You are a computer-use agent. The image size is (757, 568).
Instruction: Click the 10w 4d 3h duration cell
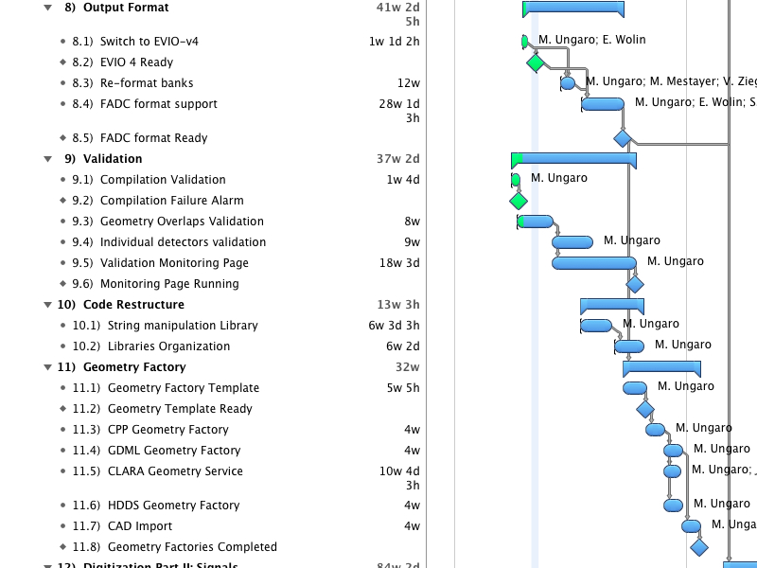point(399,478)
